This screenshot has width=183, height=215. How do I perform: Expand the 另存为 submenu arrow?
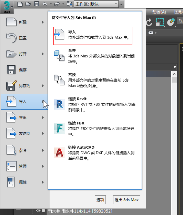click(43, 86)
